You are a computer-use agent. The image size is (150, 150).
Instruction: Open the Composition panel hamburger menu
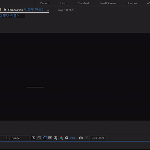[48, 10]
